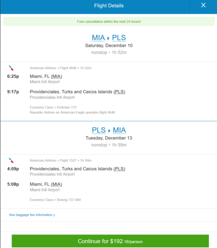Click the Flight Details header title
Viewport: 217px width, 248px height.
tap(109, 6)
